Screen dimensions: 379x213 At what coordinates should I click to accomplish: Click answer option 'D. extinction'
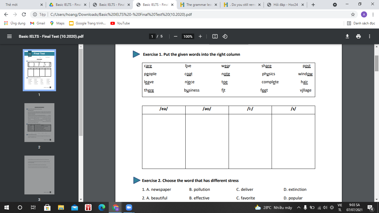[x=295, y=189]
